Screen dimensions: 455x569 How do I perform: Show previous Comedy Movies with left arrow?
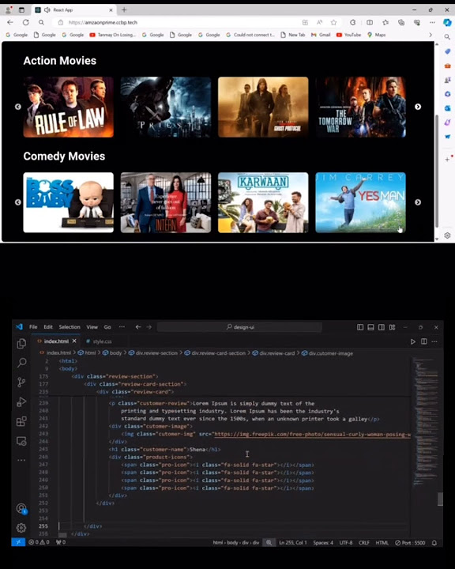[x=18, y=202]
